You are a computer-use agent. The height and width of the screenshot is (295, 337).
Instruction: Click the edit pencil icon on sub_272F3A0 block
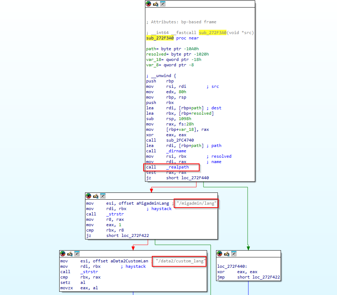[x=155, y=4]
